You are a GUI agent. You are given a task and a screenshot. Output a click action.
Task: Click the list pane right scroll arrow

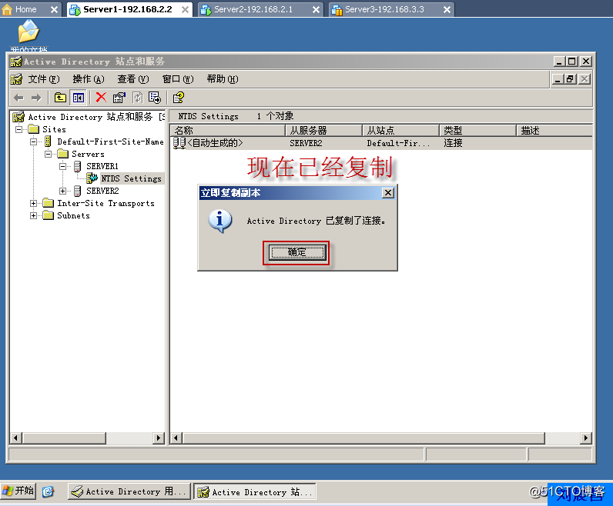click(x=585, y=438)
